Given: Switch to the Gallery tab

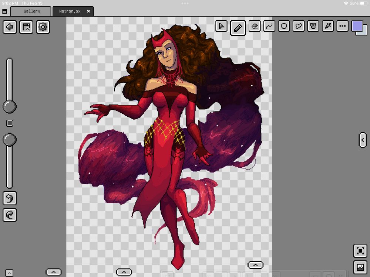Looking at the screenshot, I should (x=31, y=11).
